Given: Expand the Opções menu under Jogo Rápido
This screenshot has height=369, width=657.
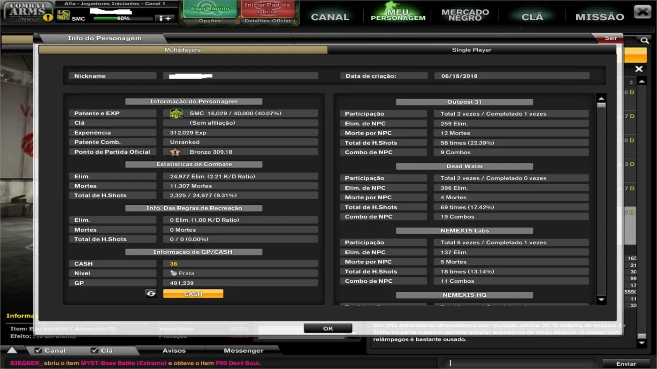Looking at the screenshot, I should (210, 21).
